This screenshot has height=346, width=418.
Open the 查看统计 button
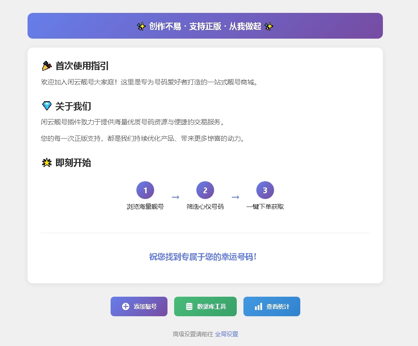pos(272,306)
